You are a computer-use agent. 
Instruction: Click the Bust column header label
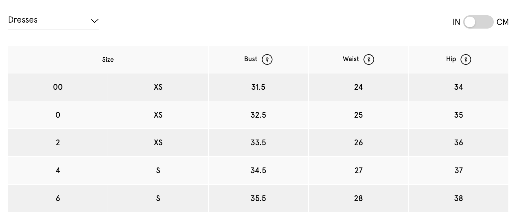pos(251,59)
